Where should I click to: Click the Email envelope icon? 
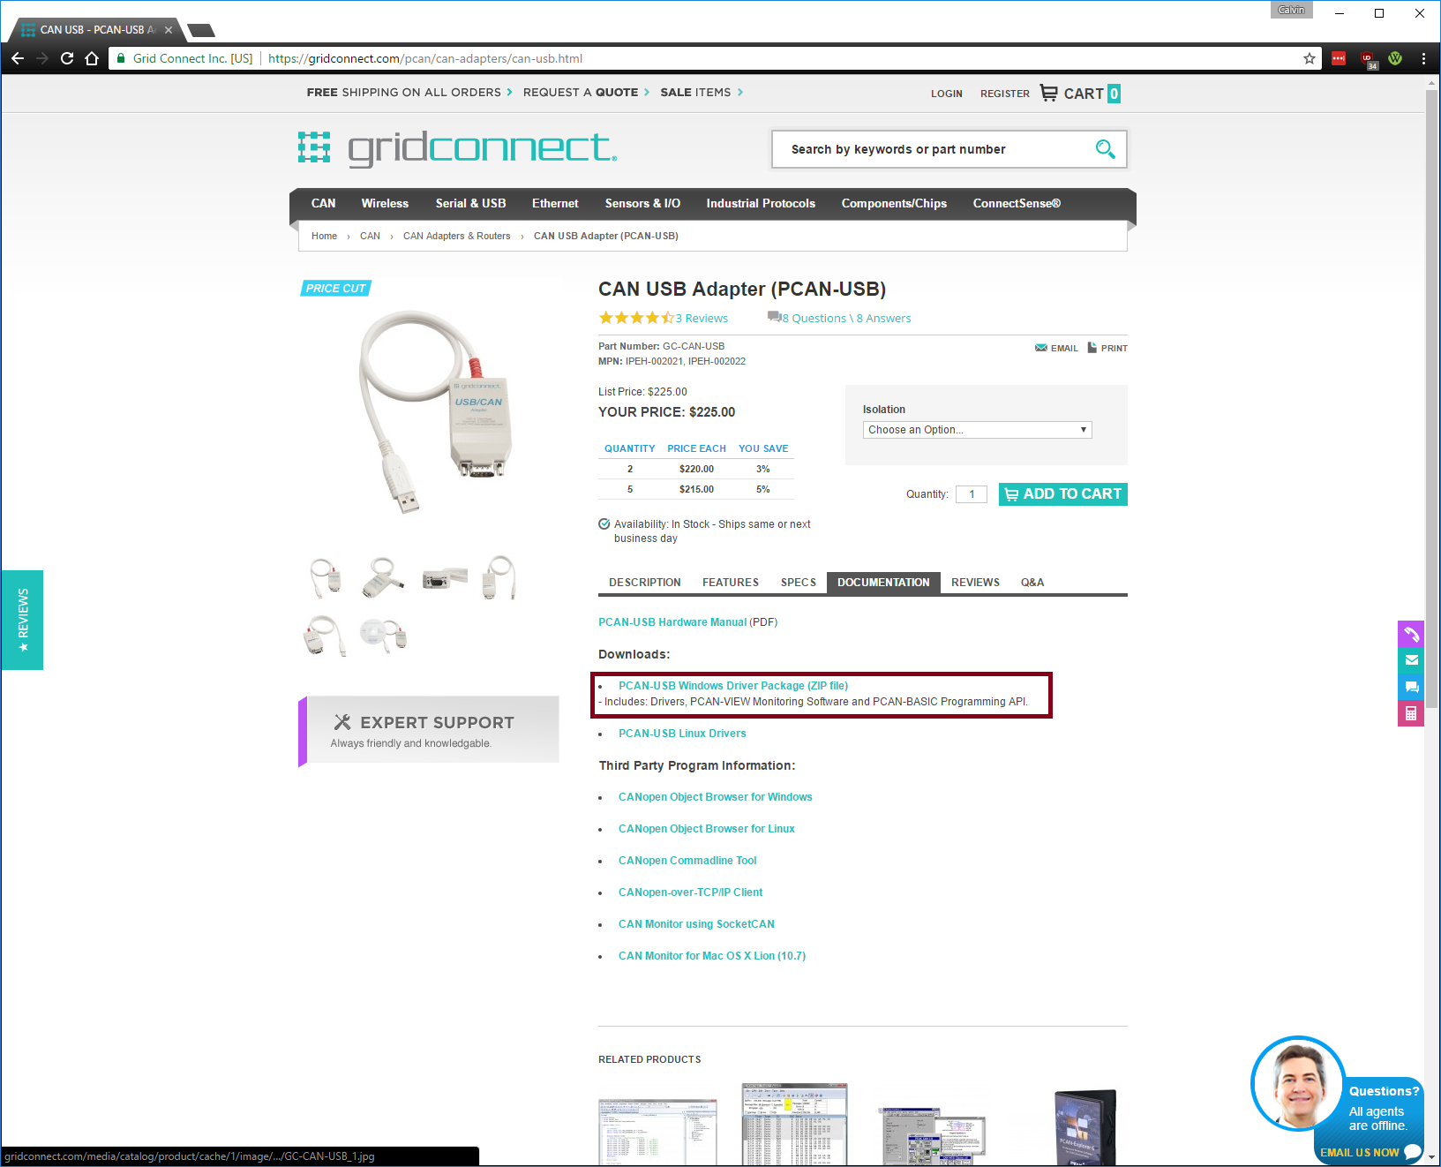pyautogui.click(x=1041, y=348)
